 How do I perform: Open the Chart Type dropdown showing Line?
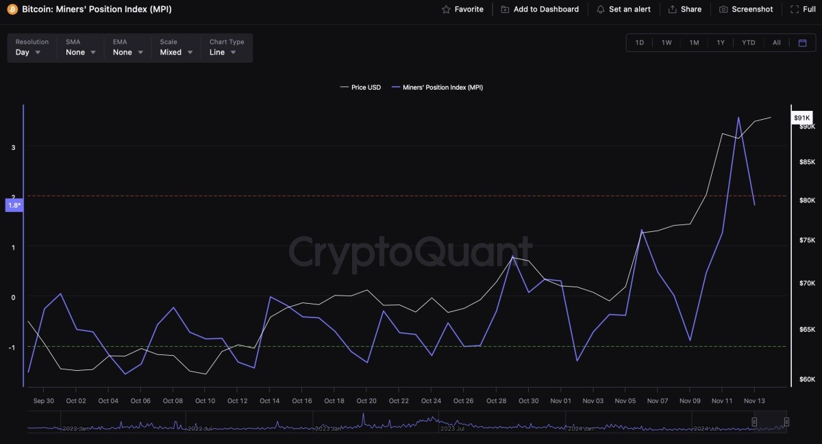223,52
